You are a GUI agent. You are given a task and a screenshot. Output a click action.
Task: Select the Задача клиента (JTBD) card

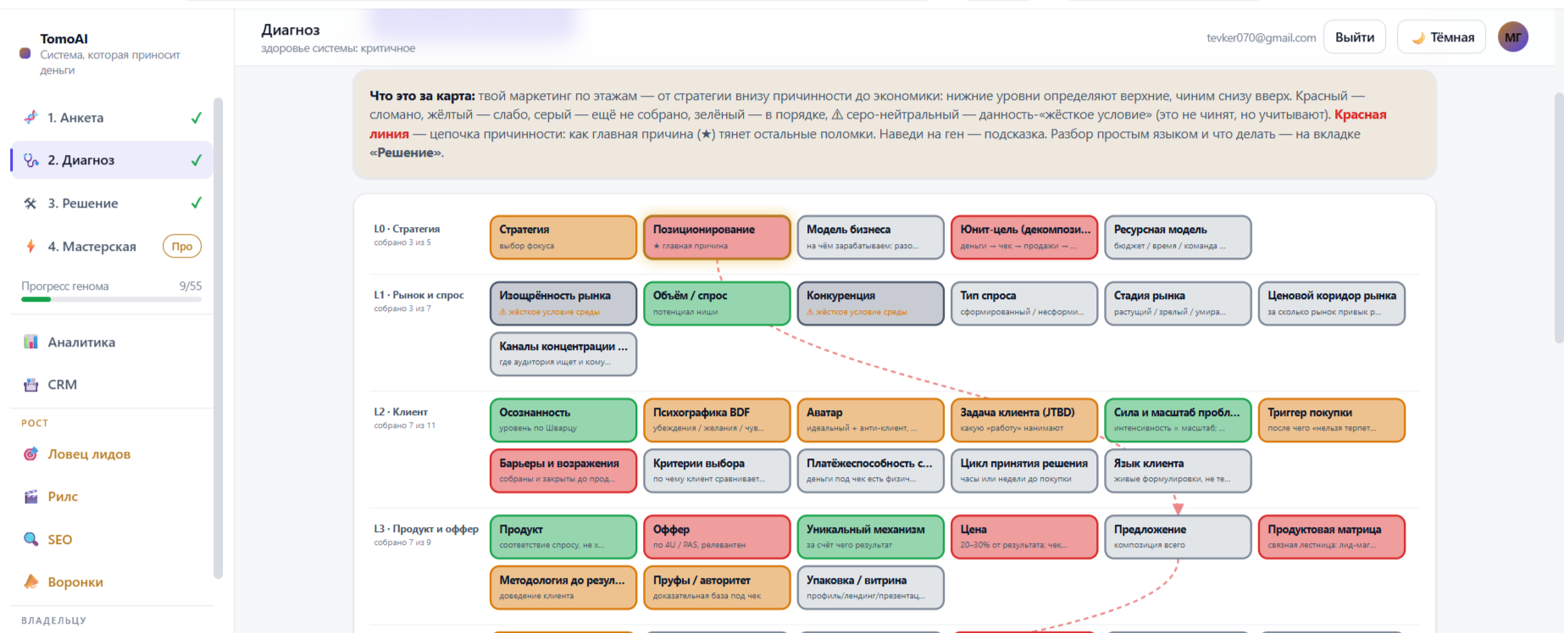[x=1024, y=420]
